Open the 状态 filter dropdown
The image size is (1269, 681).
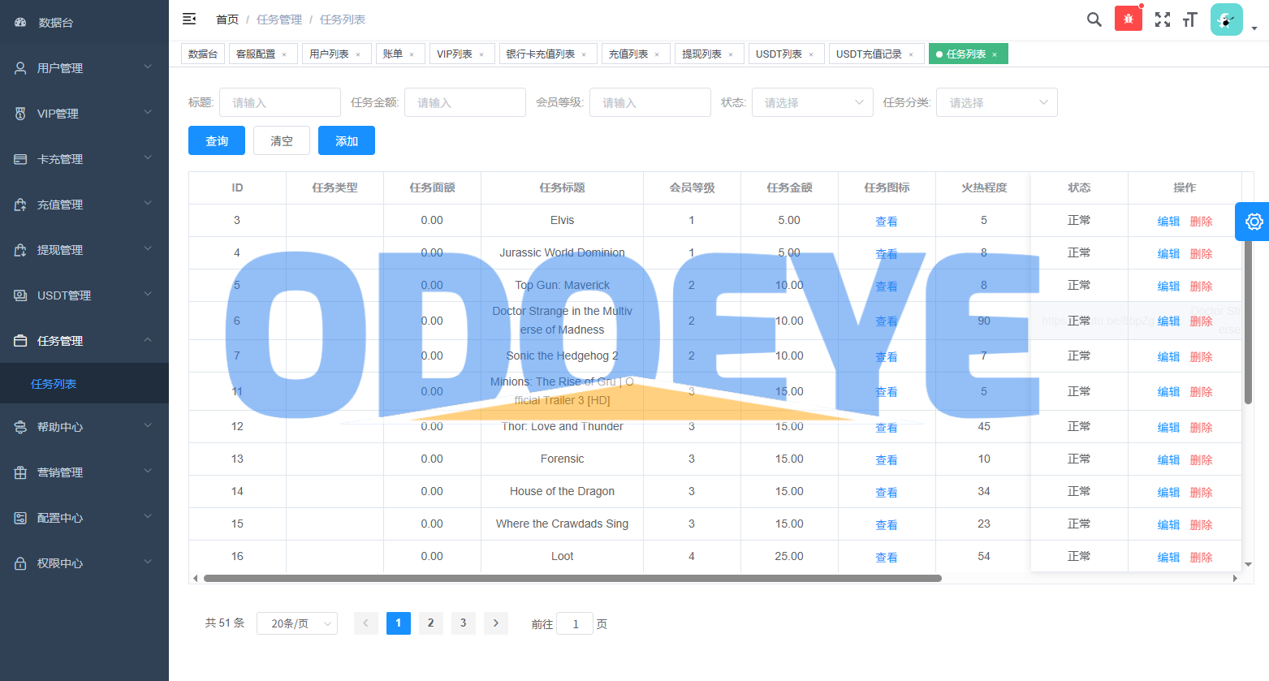(812, 102)
